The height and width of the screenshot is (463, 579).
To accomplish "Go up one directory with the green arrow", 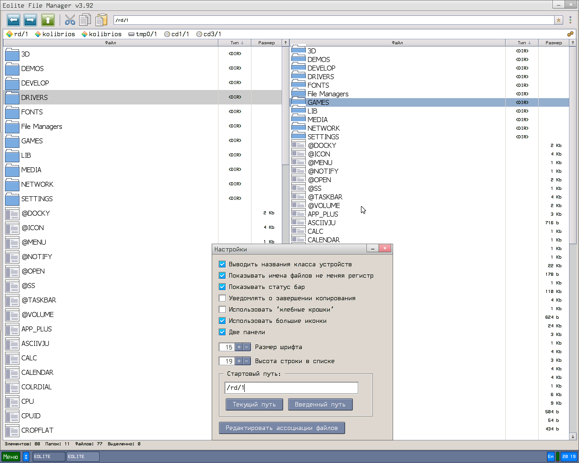I will coord(47,20).
